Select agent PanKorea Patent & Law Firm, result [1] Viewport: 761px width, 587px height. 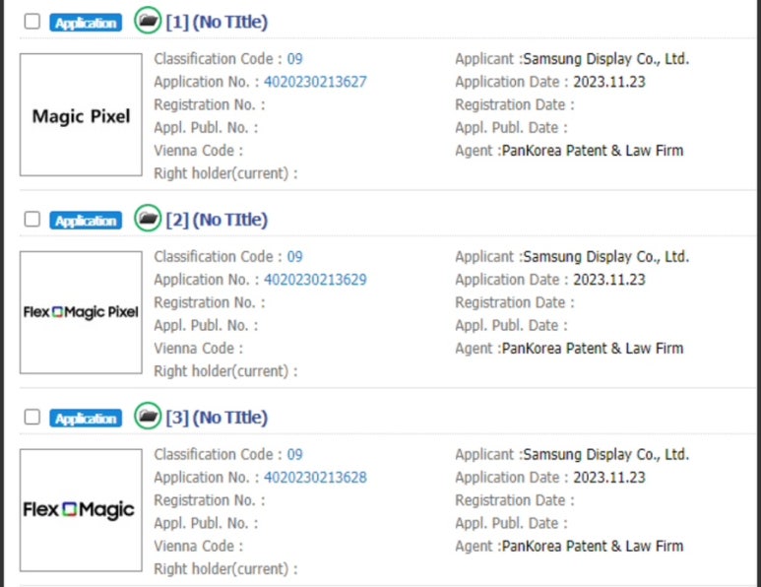593,151
